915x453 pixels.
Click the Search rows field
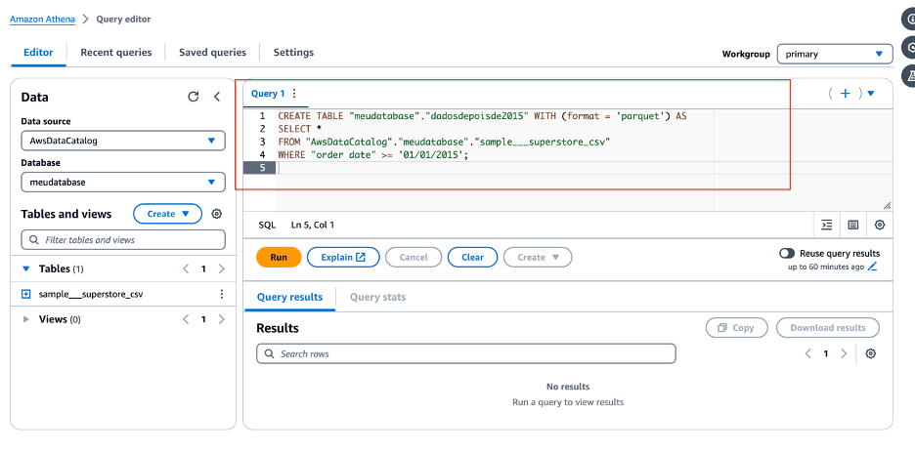click(x=466, y=353)
